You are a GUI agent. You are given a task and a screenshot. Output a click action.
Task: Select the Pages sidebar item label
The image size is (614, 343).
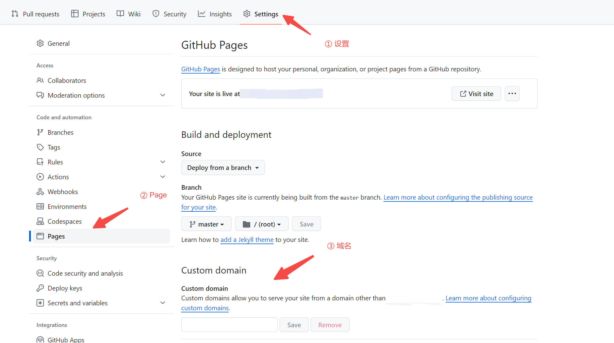56,236
